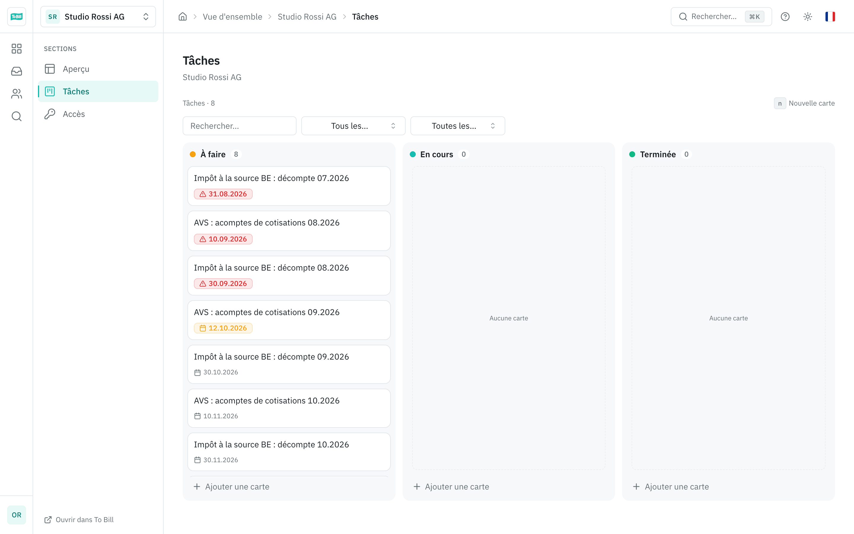Focus the top bar Rechercher search field
This screenshot has height=534, width=854.
(721, 17)
